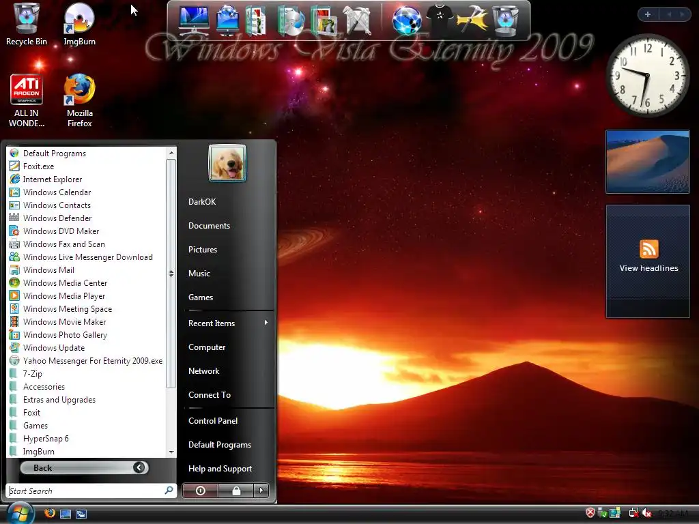Open Windows Live Messenger Download
The image size is (699, 524).
tap(87, 257)
